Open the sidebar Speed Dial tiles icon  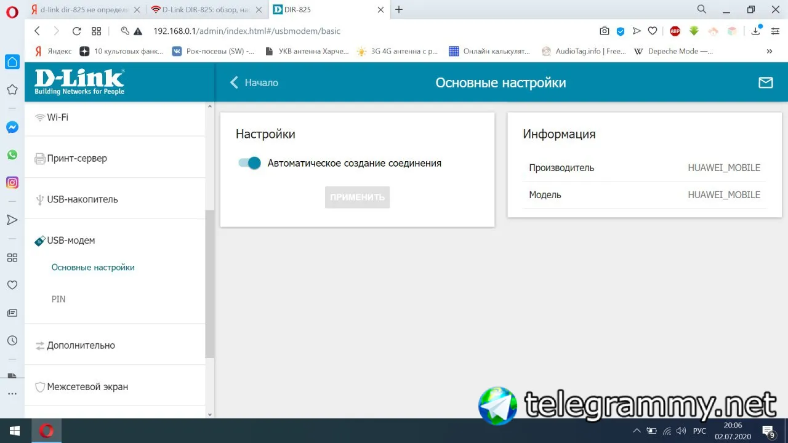[12, 257]
